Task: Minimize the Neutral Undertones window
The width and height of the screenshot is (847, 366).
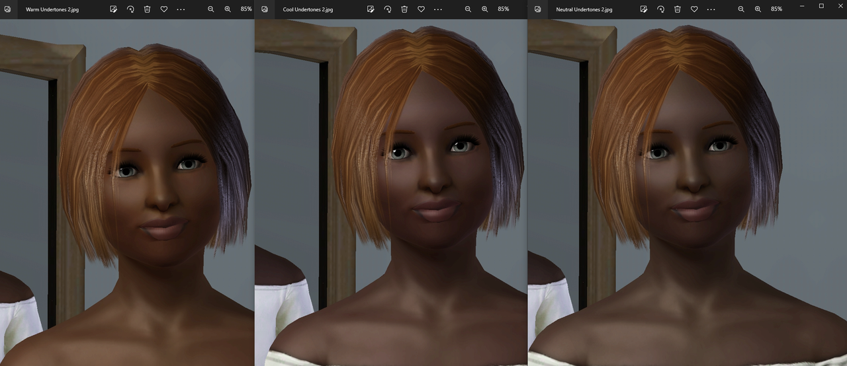Action: coord(802,6)
